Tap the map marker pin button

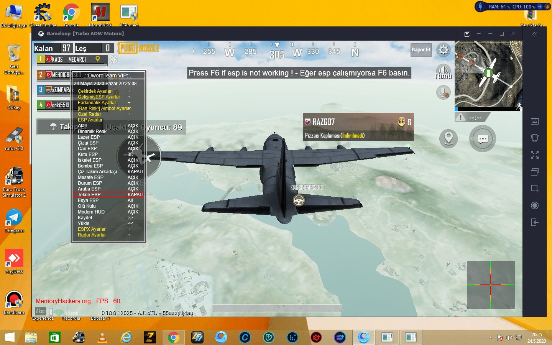tap(449, 138)
